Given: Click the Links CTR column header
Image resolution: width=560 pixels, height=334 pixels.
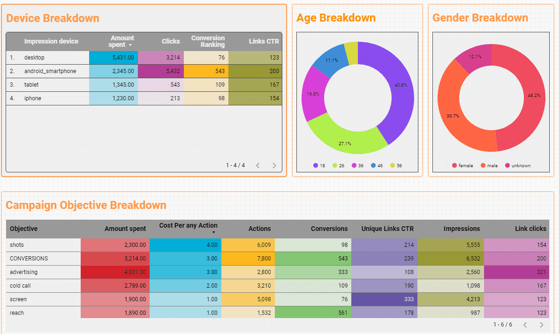Looking at the screenshot, I should click(x=264, y=41).
